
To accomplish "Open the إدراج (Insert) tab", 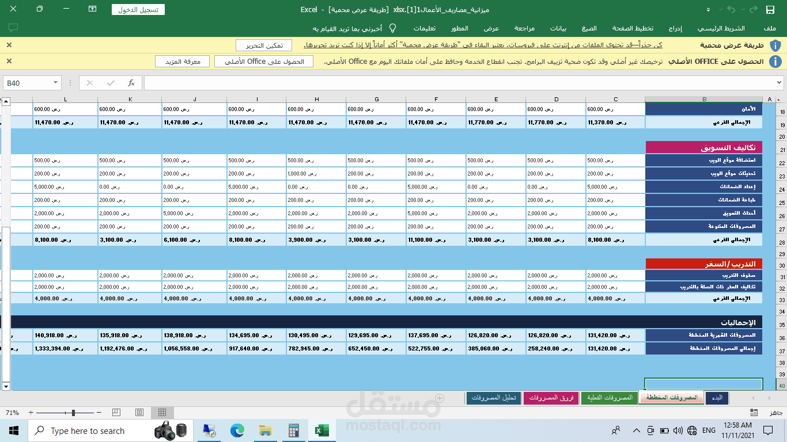I will (675, 28).
